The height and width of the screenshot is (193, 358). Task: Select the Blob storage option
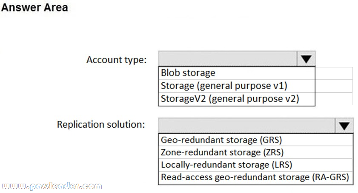point(188,73)
